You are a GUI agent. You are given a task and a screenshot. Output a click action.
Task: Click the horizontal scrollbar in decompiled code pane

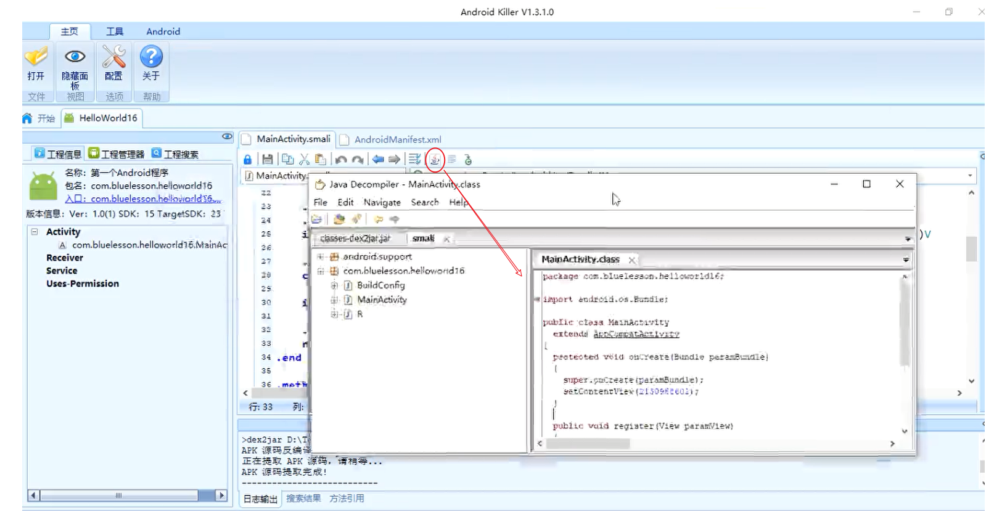(588, 443)
